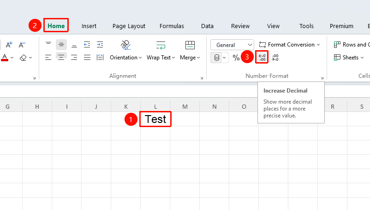Decrease font size with A- icon
This screenshot has height=210, width=370.
22,45
